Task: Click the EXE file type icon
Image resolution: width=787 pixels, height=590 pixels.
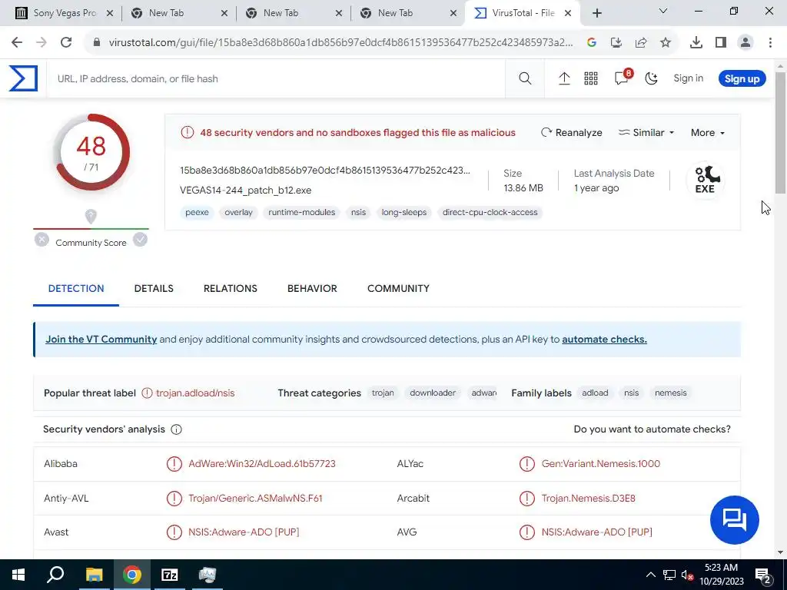Action: pos(706,180)
